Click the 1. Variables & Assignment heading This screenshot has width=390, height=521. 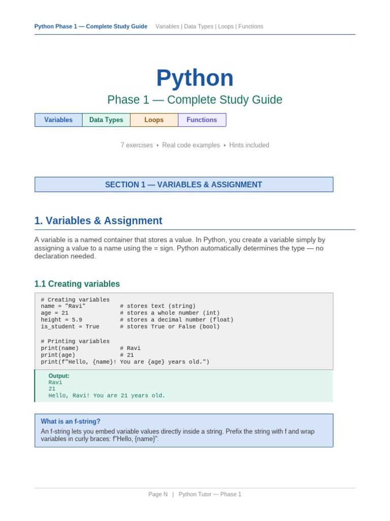click(x=98, y=221)
